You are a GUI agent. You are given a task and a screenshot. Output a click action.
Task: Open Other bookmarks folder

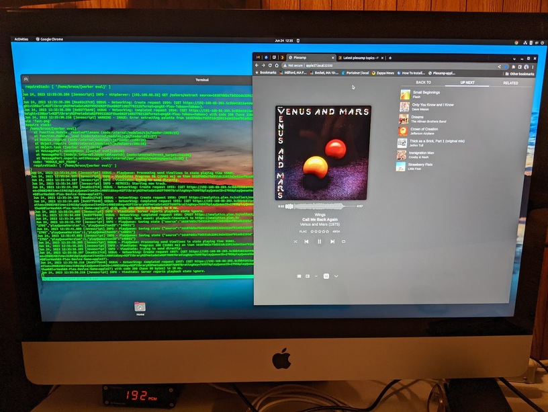click(519, 74)
